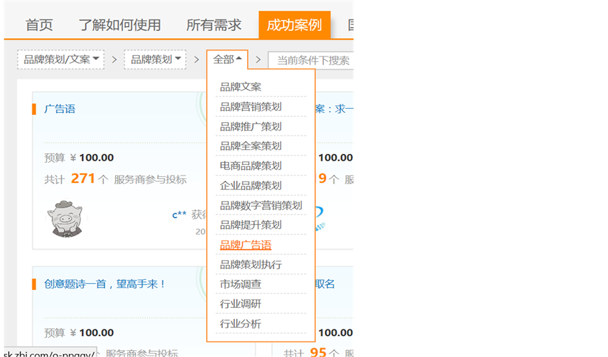Select 品牌营销策划 in the list
Screen dimensions: 608x357
tap(250, 106)
